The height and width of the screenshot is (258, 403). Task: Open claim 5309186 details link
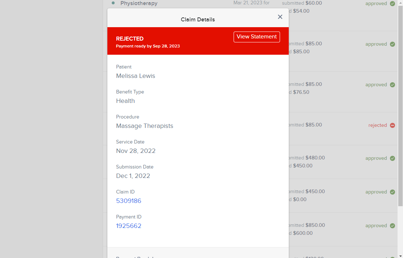(129, 201)
